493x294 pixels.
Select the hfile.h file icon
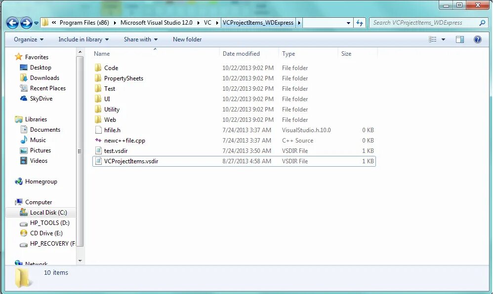[98, 130]
